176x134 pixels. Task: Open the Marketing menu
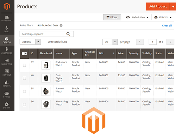(x=7, y=62)
